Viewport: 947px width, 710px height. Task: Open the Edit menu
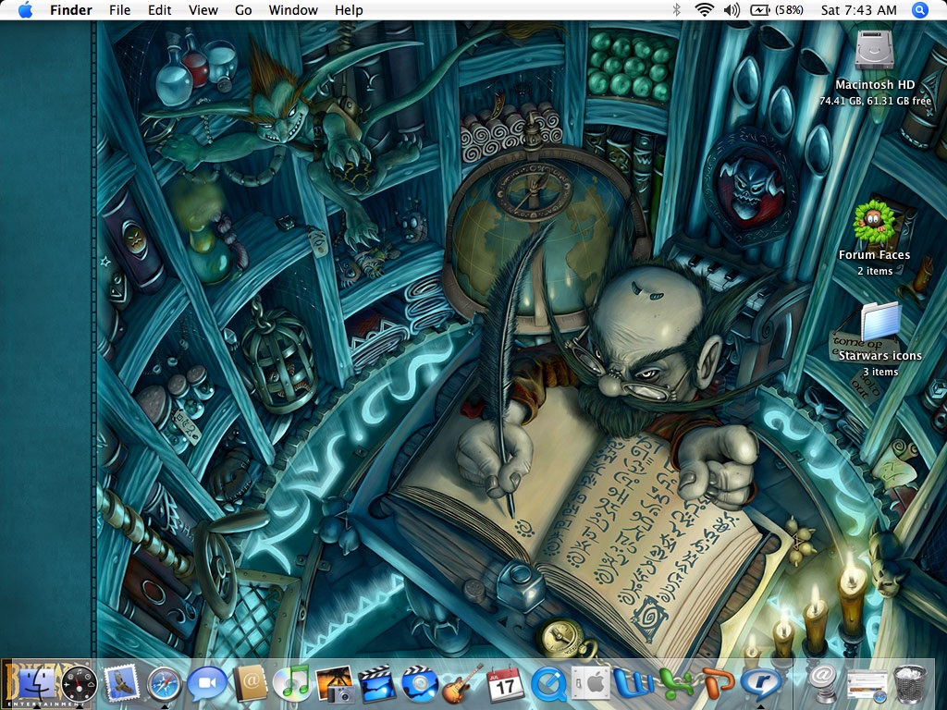pos(159,10)
